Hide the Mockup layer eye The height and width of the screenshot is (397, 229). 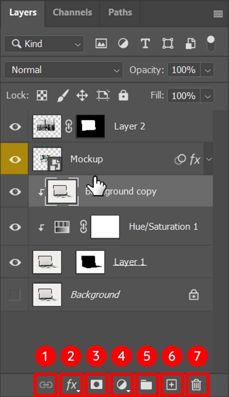pos(15,159)
